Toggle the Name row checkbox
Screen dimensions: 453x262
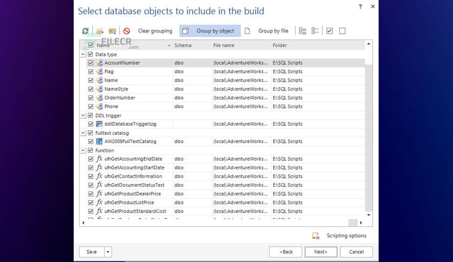coord(90,80)
